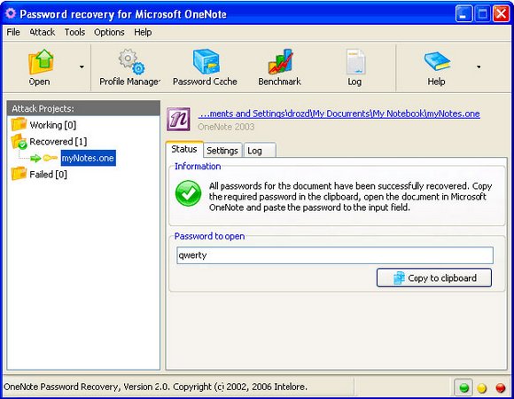Open the myNotes.one file path link
This screenshot has height=399, width=514.
339,113
